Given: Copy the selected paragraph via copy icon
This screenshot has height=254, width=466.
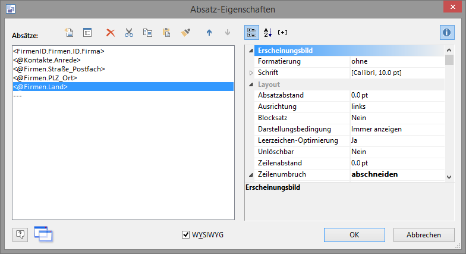Looking at the screenshot, I should (x=147, y=33).
